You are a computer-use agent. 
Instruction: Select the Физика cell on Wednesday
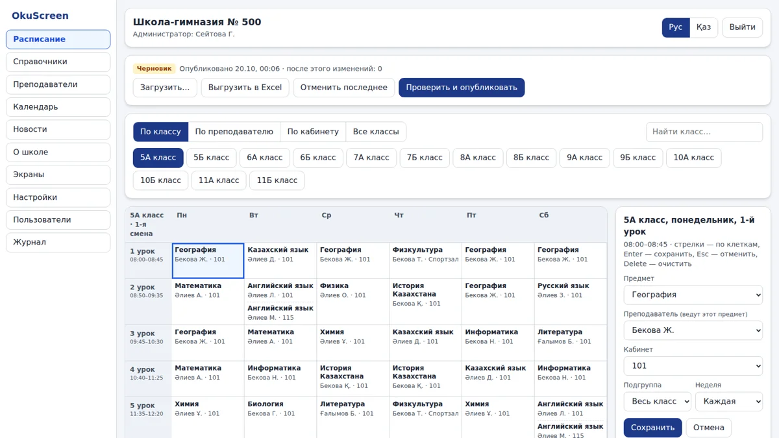coord(353,302)
